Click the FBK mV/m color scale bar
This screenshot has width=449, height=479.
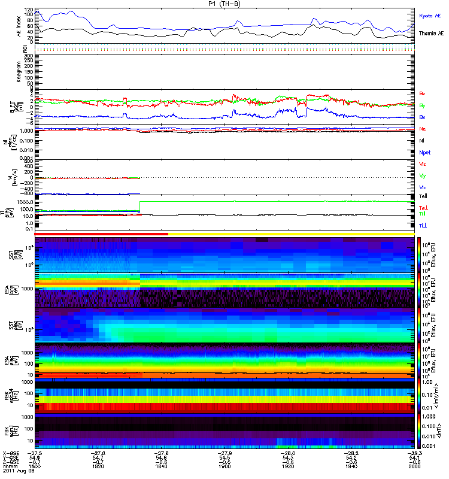[x=419, y=396]
